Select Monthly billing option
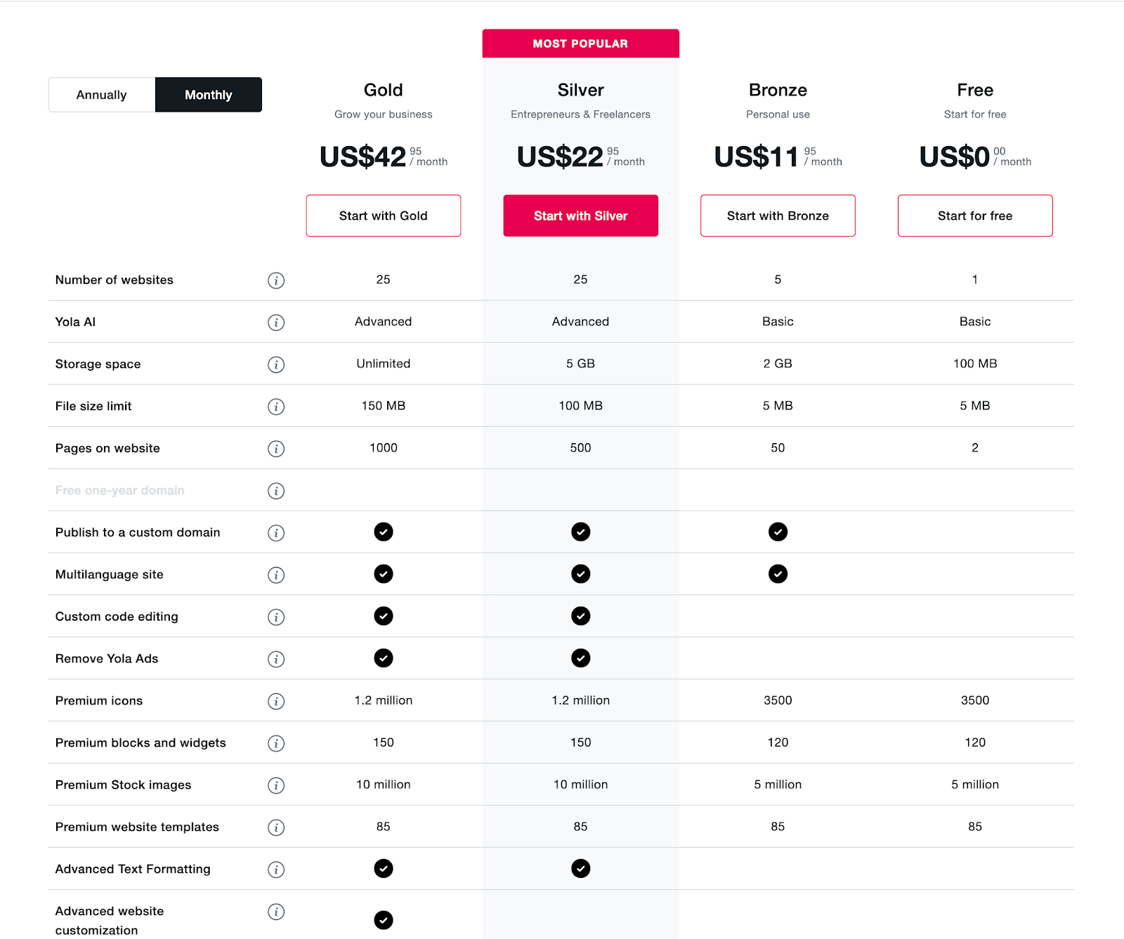 [x=209, y=95]
